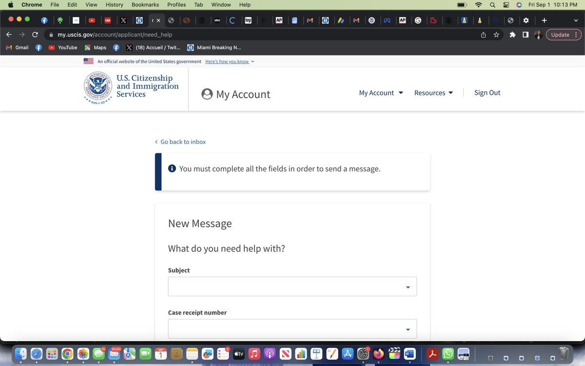Click the Wi-Fi icon in the menu bar

pos(478,4)
